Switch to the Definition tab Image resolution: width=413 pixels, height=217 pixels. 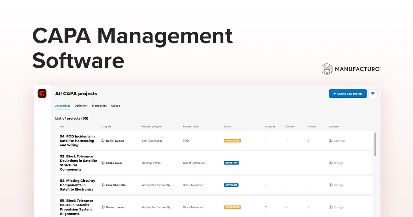[x=81, y=106]
